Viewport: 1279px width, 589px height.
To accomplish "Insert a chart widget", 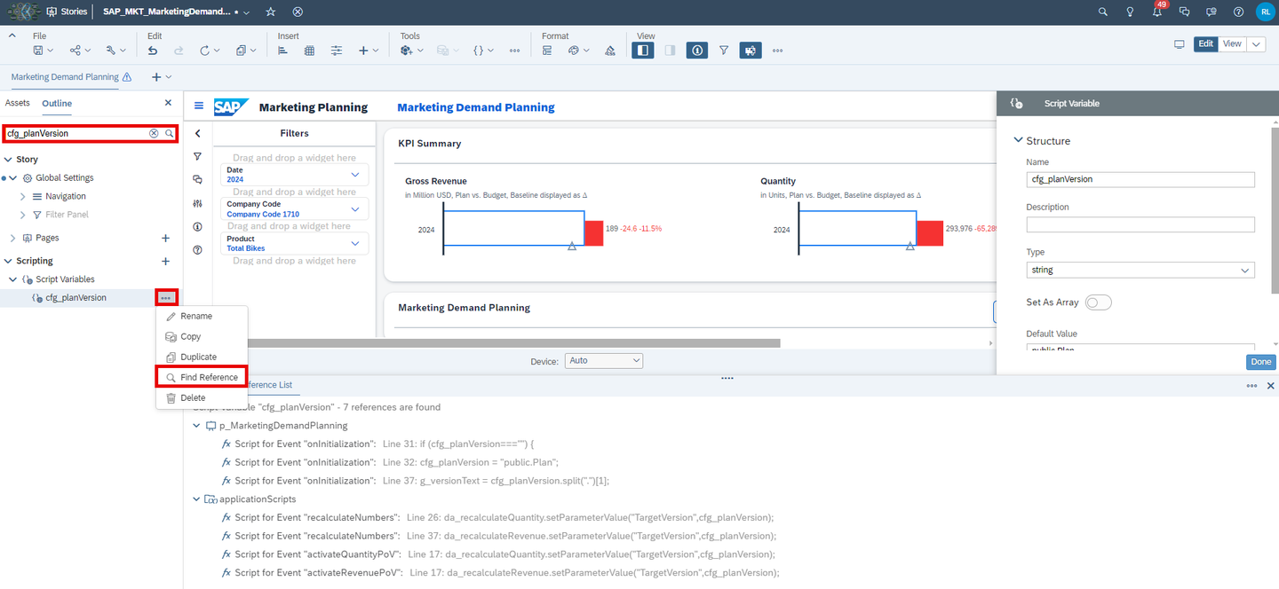I will click(282, 51).
